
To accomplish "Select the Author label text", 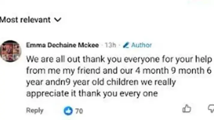I will [141, 45].
